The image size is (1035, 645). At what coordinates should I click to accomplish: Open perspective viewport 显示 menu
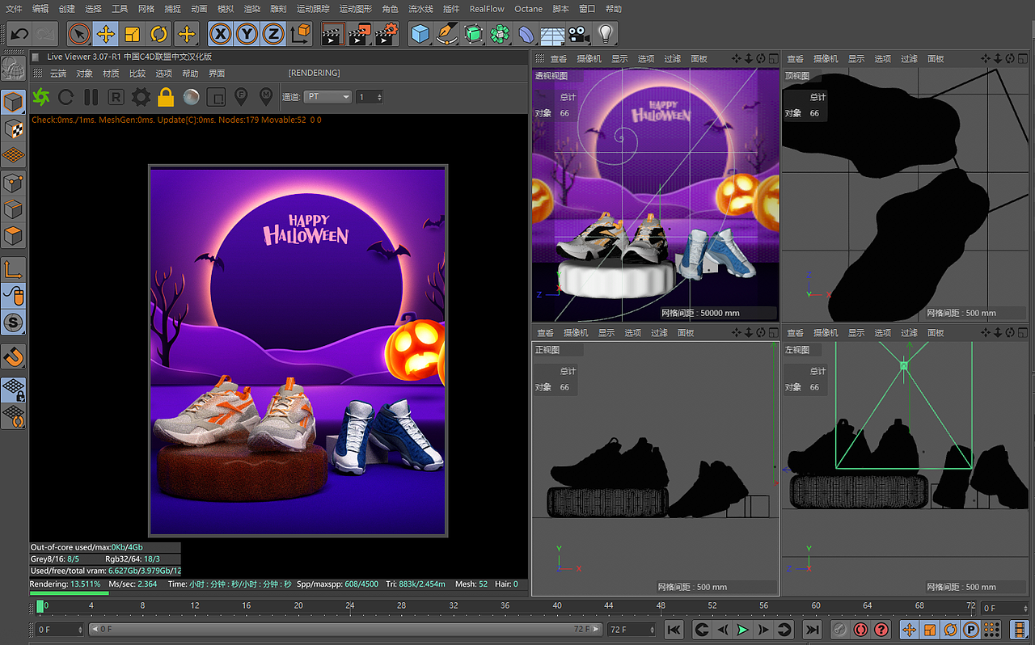click(619, 59)
